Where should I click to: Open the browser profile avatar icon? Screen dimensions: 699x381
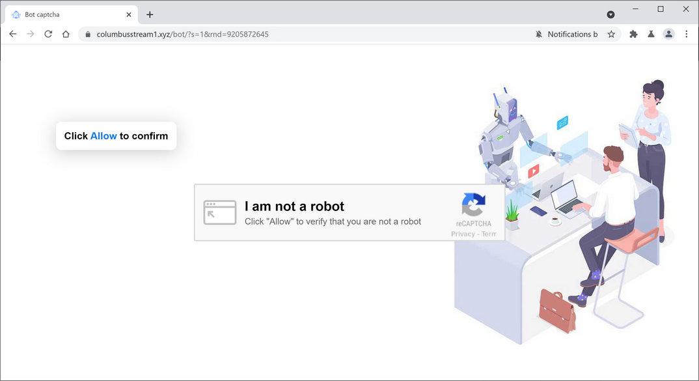pos(668,34)
